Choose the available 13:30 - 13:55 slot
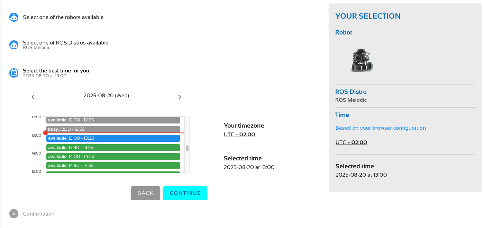This screenshot has width=484, height=228. tap(113, 148)
